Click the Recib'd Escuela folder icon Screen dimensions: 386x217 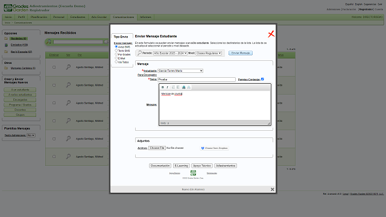tap(6, 52)
